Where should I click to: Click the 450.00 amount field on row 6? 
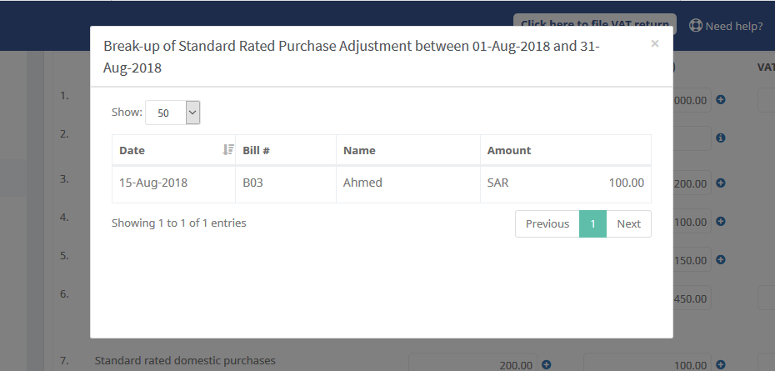point(692,298)
